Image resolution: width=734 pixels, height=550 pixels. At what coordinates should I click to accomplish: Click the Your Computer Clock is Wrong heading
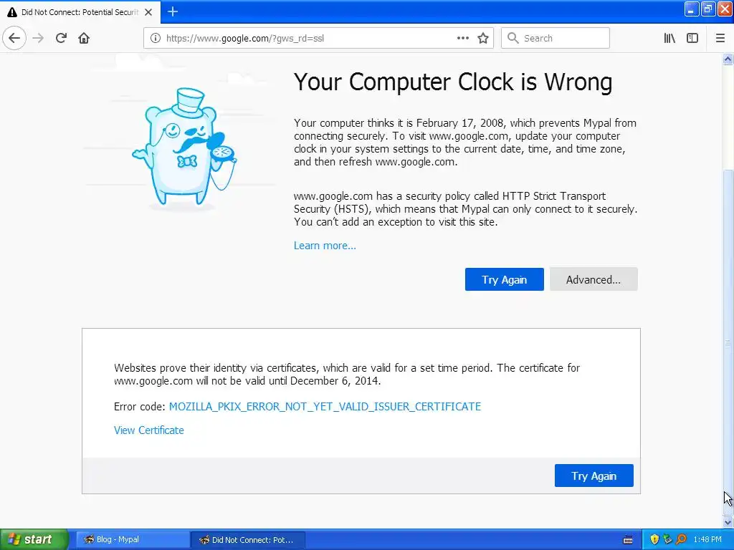[453, 82]
